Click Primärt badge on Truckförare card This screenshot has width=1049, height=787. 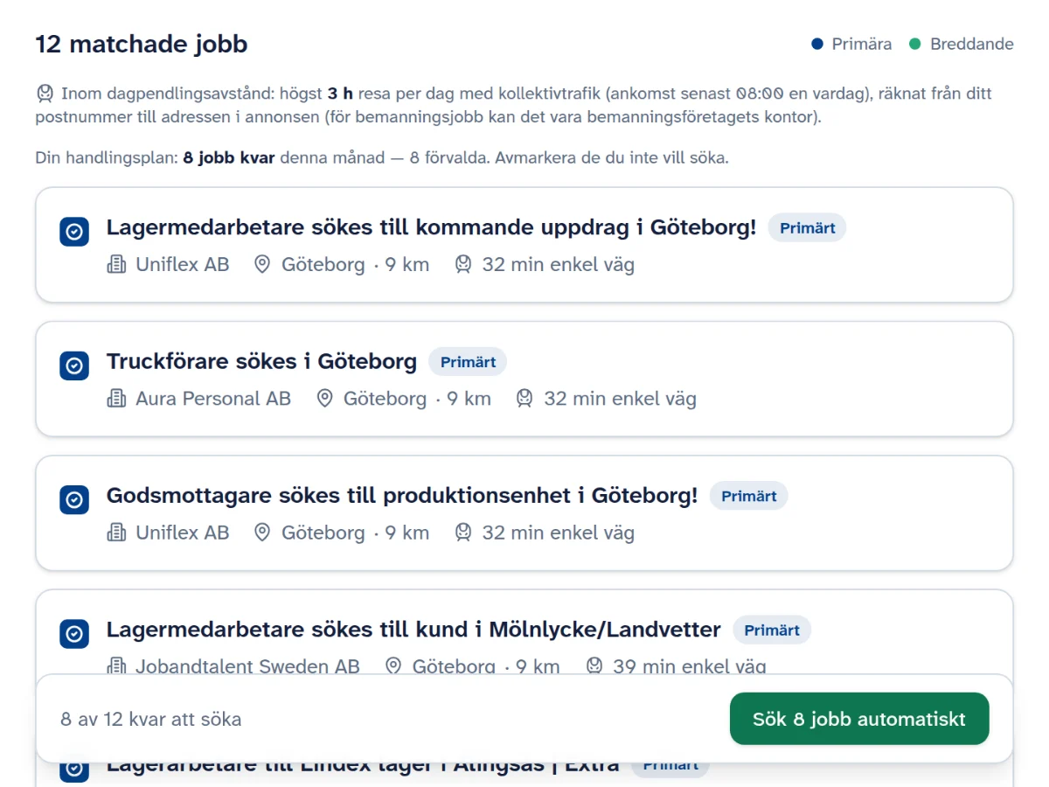pos(468,362)
